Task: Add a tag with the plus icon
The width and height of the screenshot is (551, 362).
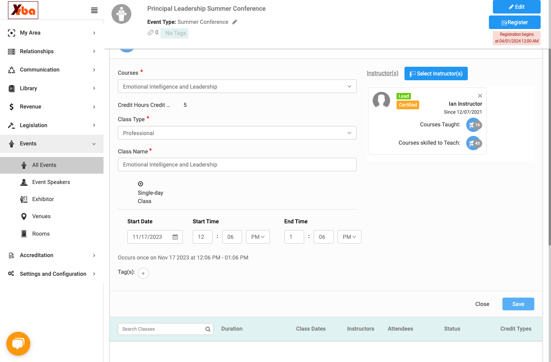Action: pos(143,273)
